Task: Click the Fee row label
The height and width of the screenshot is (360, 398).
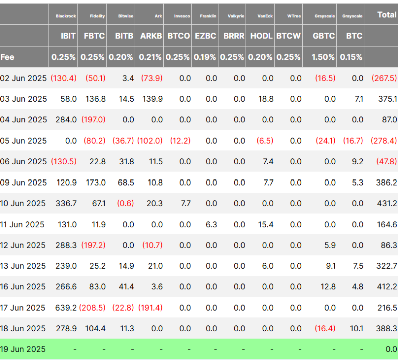Action: click(x=8, y=57)
